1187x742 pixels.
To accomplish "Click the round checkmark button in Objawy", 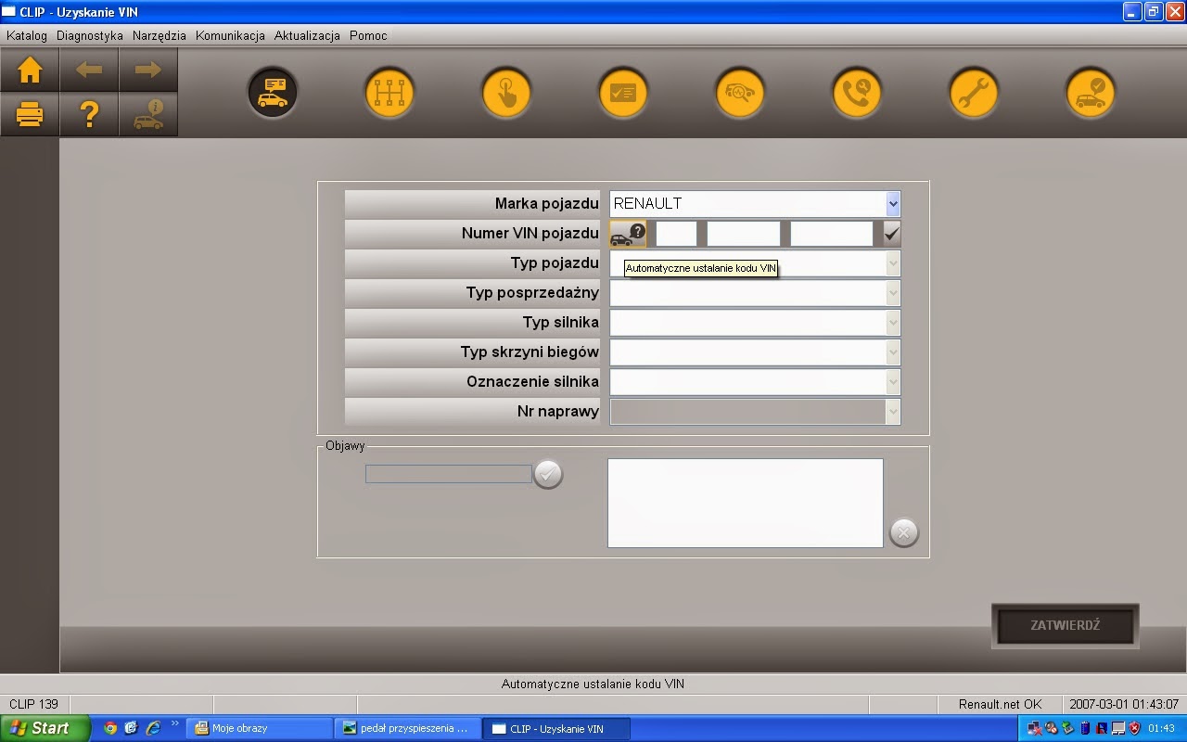I will [x=548, y=474].
